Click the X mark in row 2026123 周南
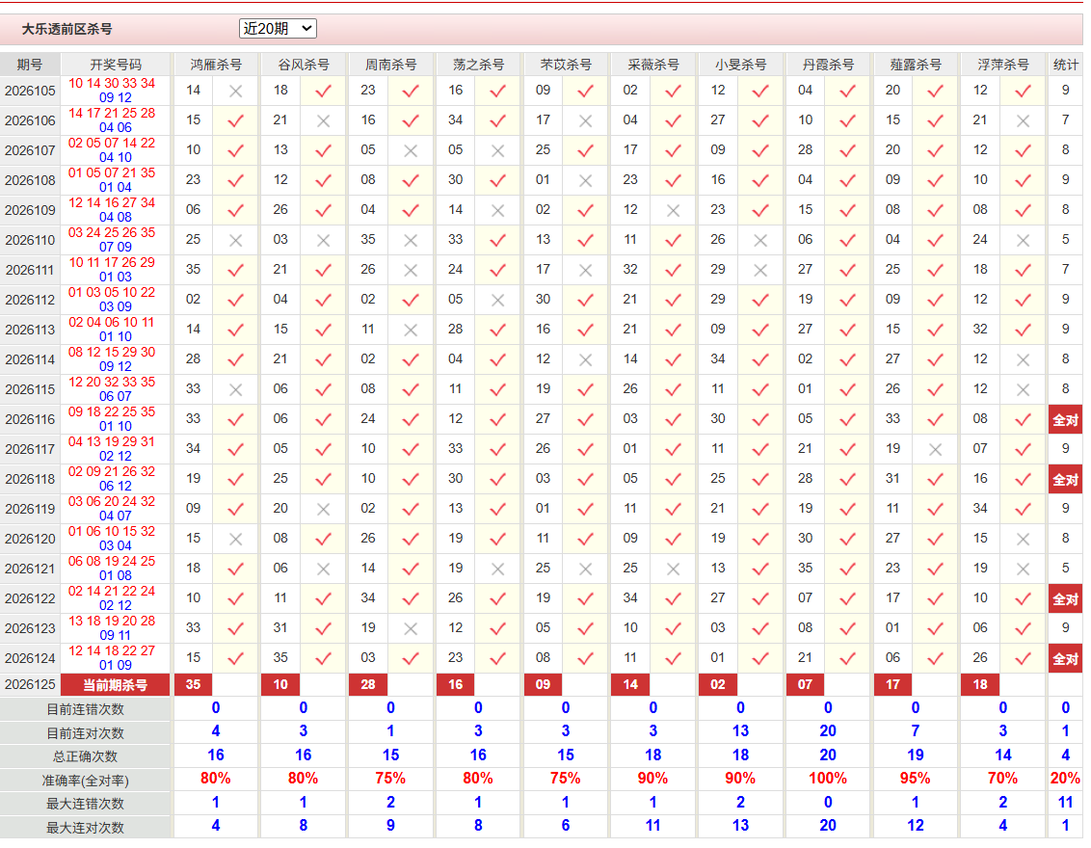 (411, 629)
